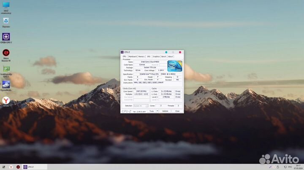This screenshot has height=170, width=304.
Task: Click the Windows Start button
Action: [3, 167]
